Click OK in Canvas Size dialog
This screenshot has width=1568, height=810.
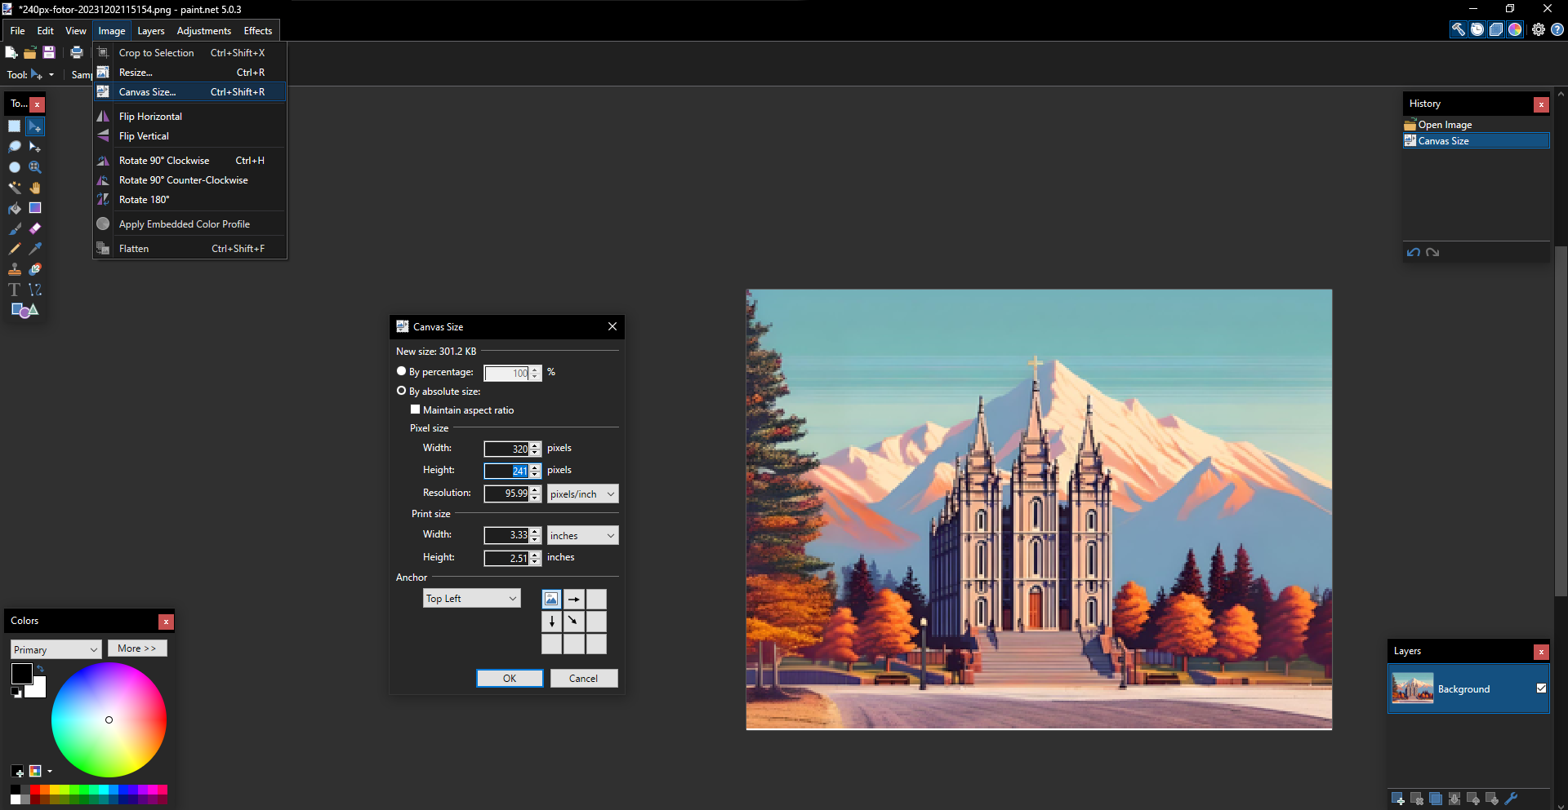[x=510, y=679]
